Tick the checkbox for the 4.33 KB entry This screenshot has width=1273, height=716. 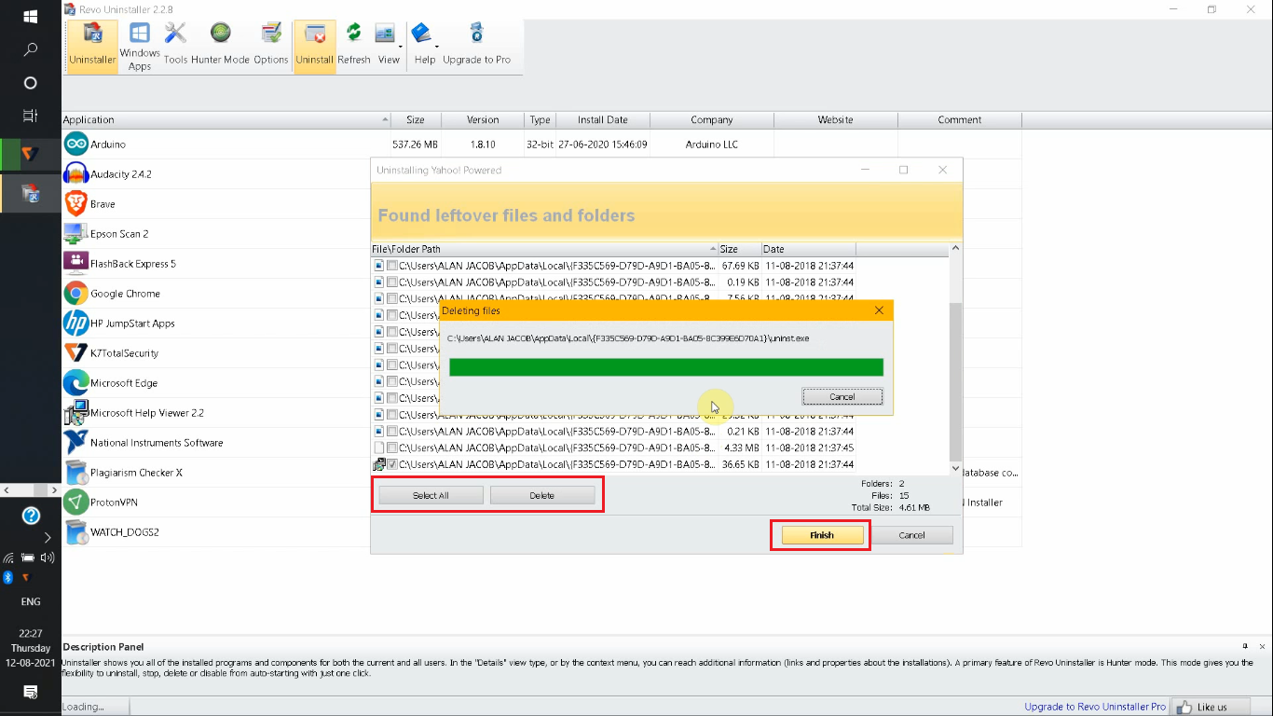coord(392,447)
